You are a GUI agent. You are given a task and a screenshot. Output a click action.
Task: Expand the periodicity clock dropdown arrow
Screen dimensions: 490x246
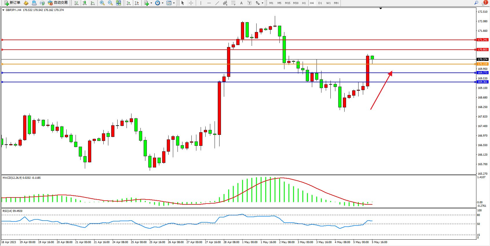(x=162, y=3)
